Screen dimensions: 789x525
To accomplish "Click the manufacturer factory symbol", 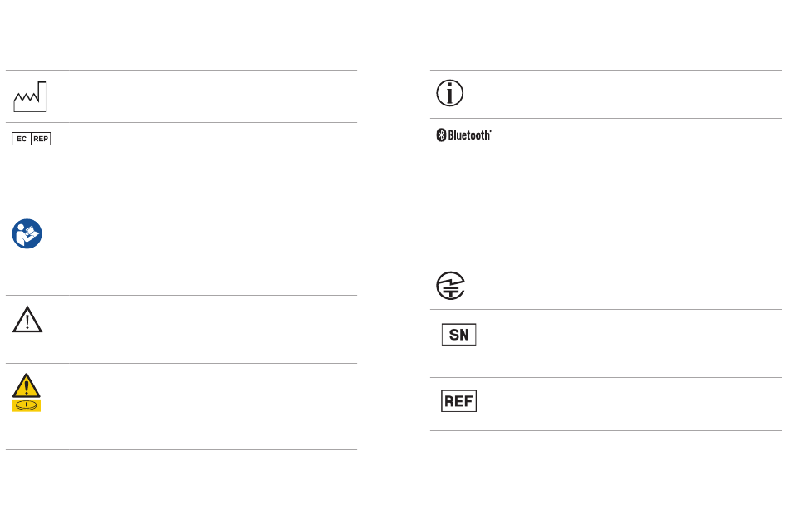I will tap(30, 96).
